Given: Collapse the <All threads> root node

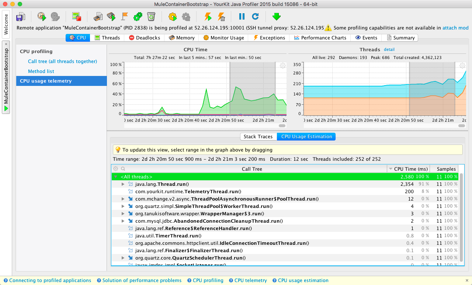Looking at the screenshot, I should point(116,177).
